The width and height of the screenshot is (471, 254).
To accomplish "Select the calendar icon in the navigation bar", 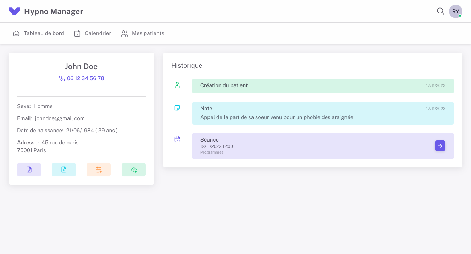I will 77,33.
